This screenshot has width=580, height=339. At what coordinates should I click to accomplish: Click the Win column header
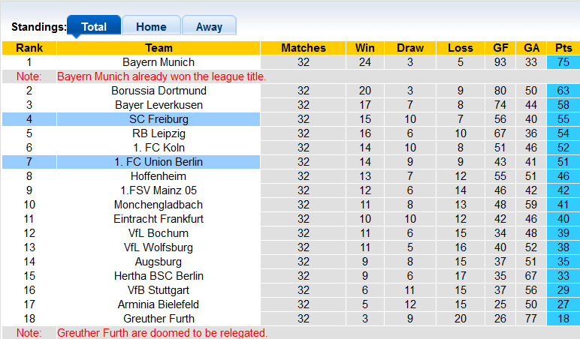[365, 48]
